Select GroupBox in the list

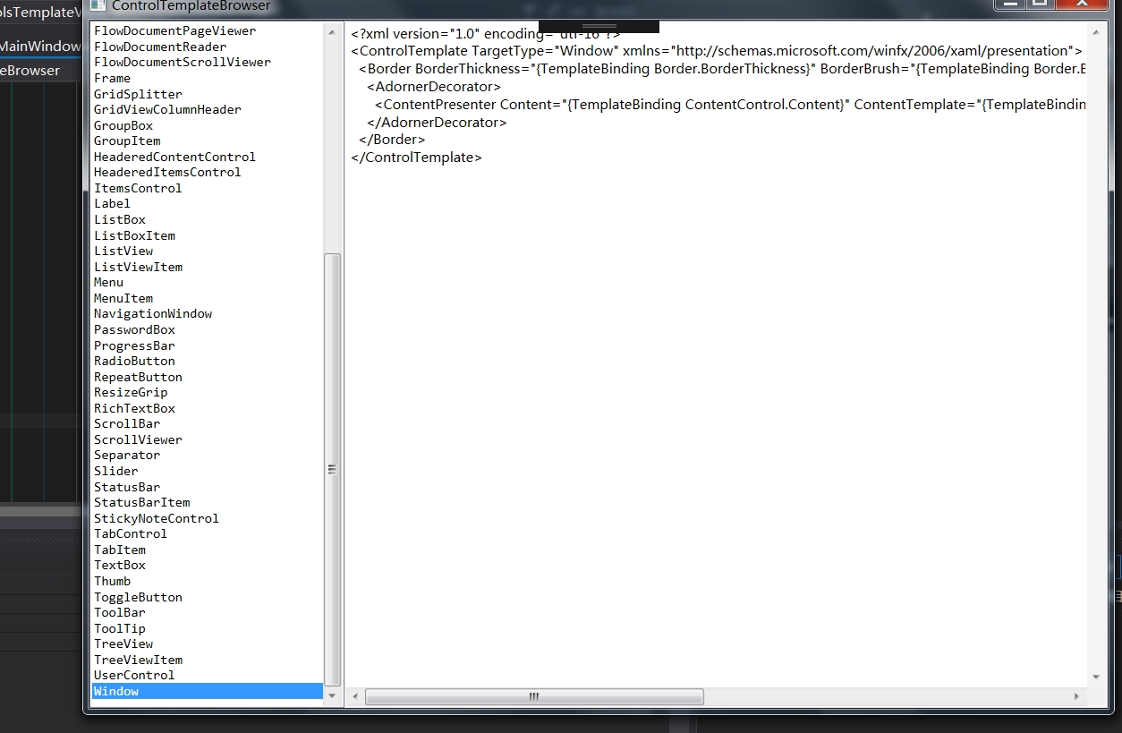(x=208, y=125)
